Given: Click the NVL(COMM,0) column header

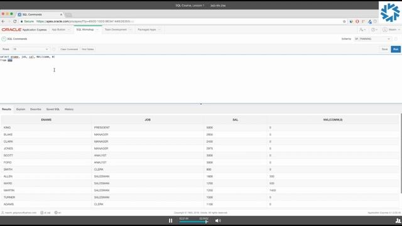Looking at the screenshot, I should point(333,120).
